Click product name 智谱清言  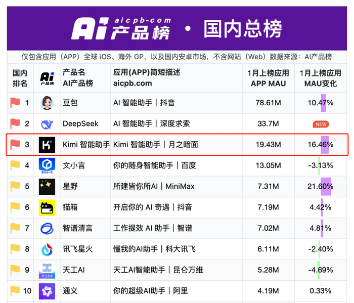78,228
